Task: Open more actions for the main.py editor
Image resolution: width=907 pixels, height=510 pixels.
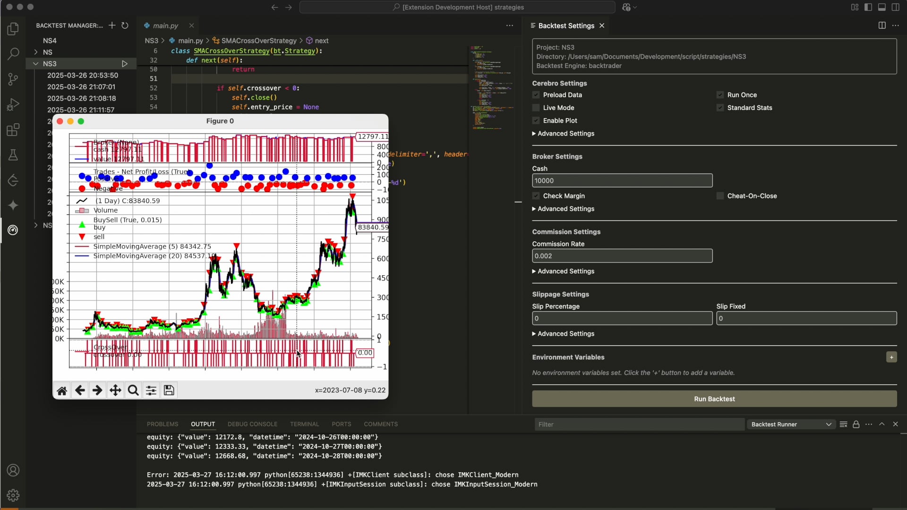Action: (509, 25)
